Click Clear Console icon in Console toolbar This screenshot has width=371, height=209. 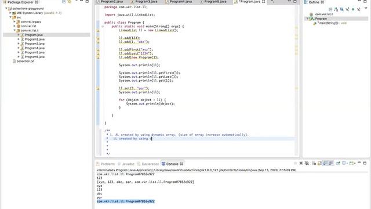point(314,163)
